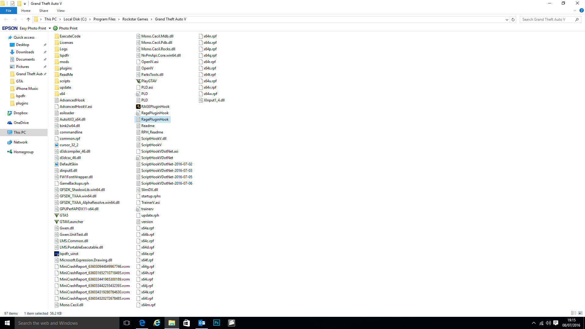Open the File menu tab
The image size is (585, 329).
coord(9,11)
